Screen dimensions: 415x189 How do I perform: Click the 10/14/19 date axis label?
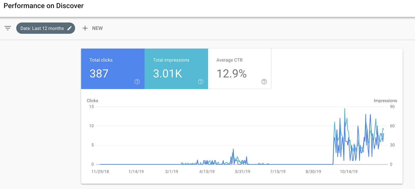[x=349, y=172]
